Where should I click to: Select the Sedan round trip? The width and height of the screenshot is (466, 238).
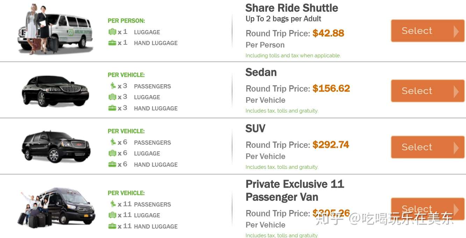click(427, 91)
